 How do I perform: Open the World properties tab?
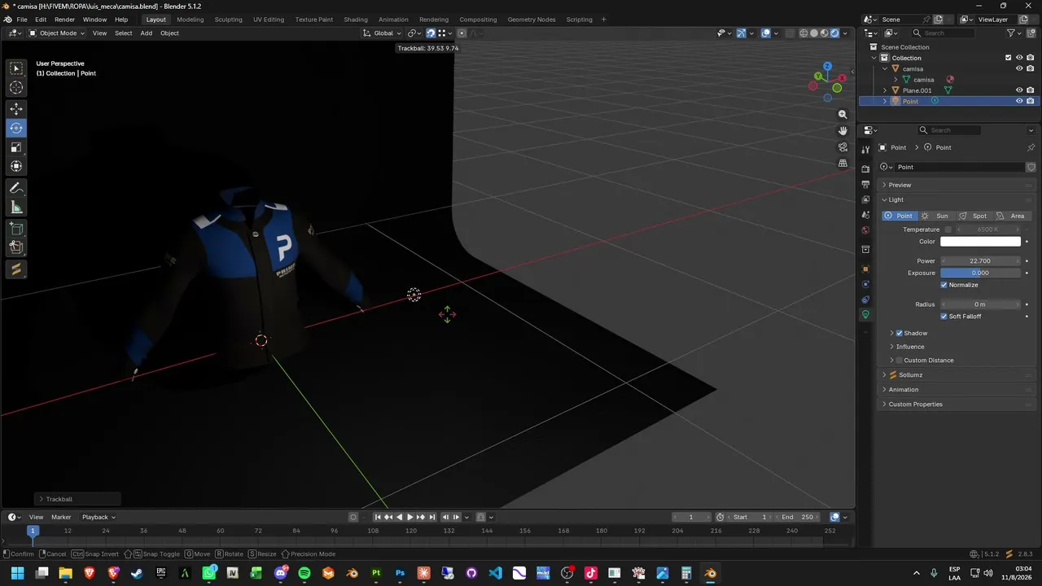coord(865,230)
